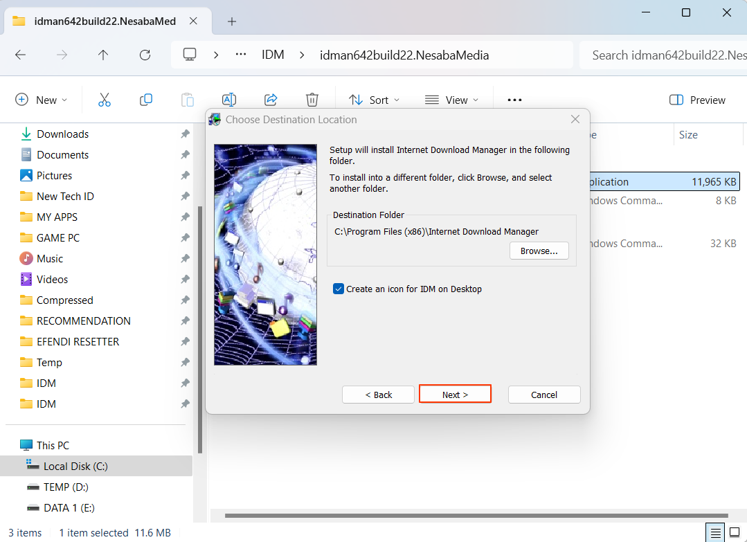
Task: Click the file list horizontal scrollbar
Action: coord(476,515)
